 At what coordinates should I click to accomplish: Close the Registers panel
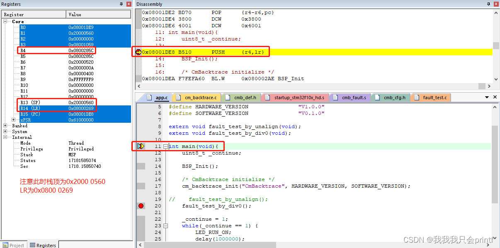click(129, 4)
